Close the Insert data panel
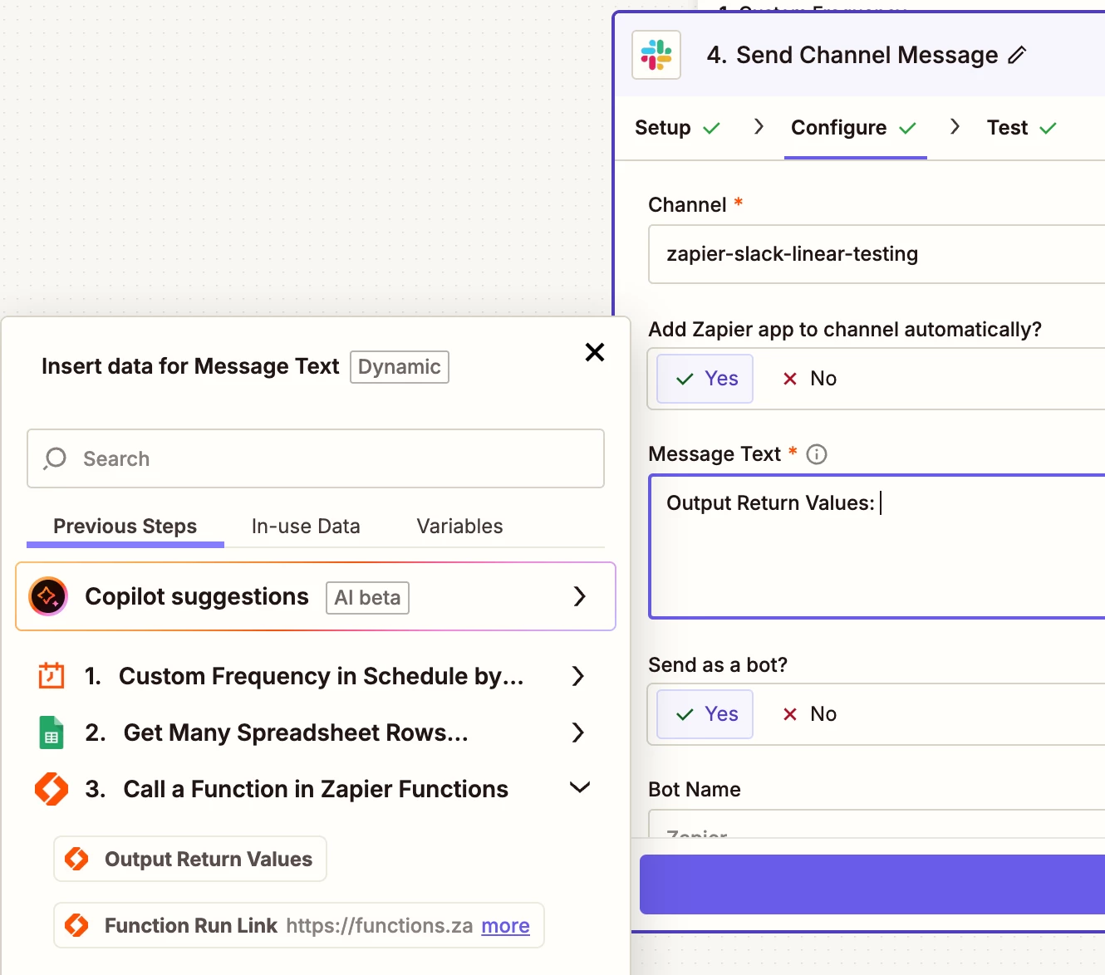Image resolution: width=1105 pixels, height=975 pixels. (x=595, y=352)
